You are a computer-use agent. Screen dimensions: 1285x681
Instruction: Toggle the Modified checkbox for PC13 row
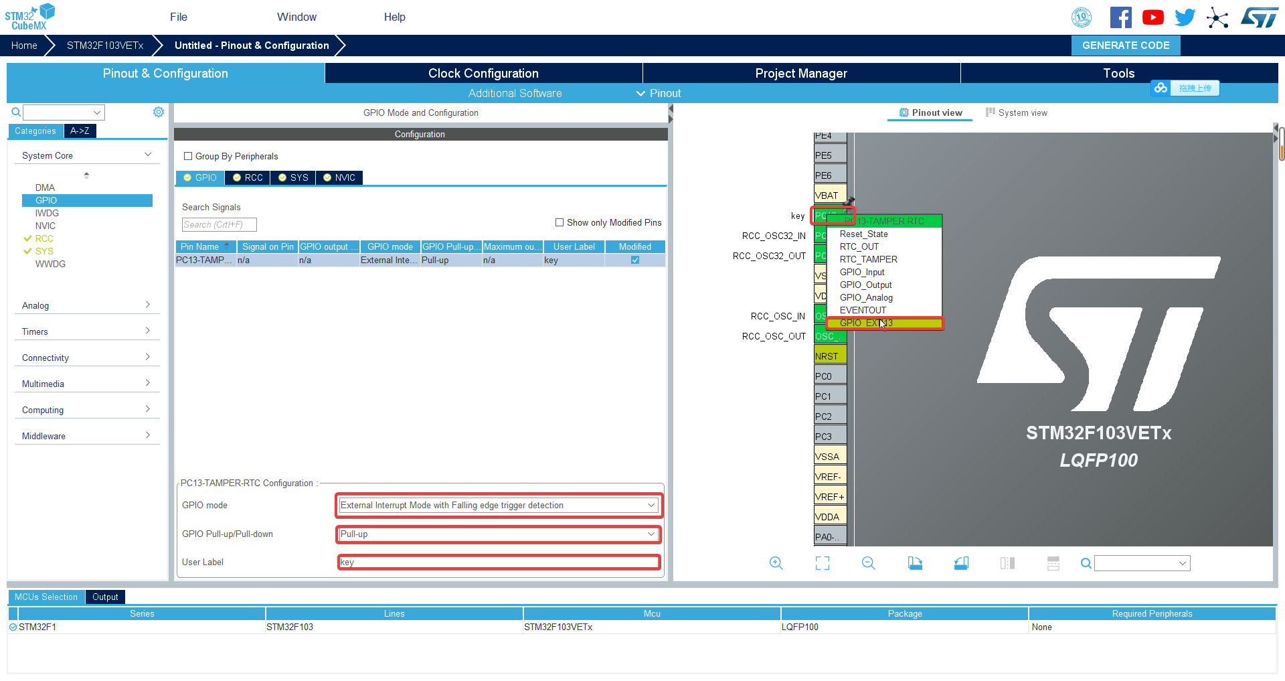coord(635,260)
